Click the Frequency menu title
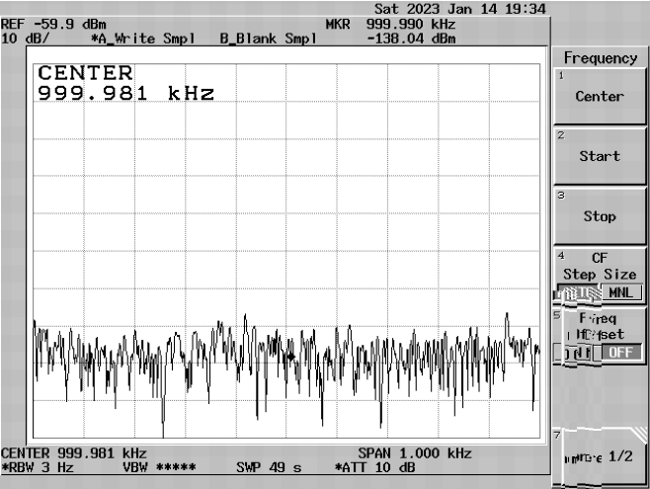 click(x=601, y=58)
